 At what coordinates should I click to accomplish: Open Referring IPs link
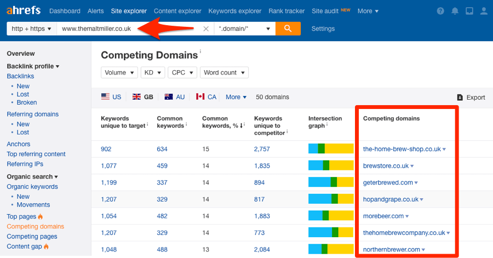click(x=25, y=164)
